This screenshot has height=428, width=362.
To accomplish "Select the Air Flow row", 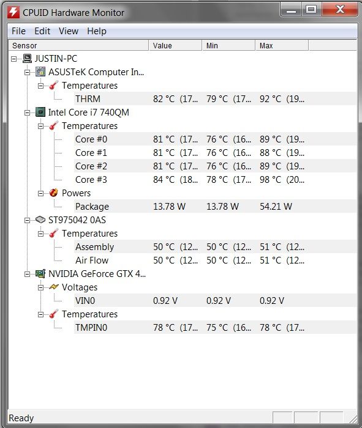I will [215, 260].
